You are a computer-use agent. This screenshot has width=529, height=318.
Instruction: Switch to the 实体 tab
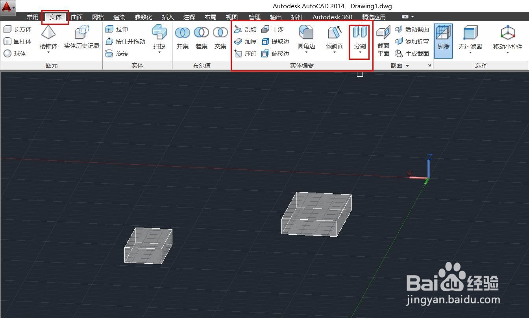coord(55,17)
